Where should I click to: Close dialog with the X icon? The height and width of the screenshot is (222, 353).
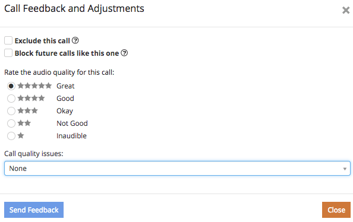point(346,10)
